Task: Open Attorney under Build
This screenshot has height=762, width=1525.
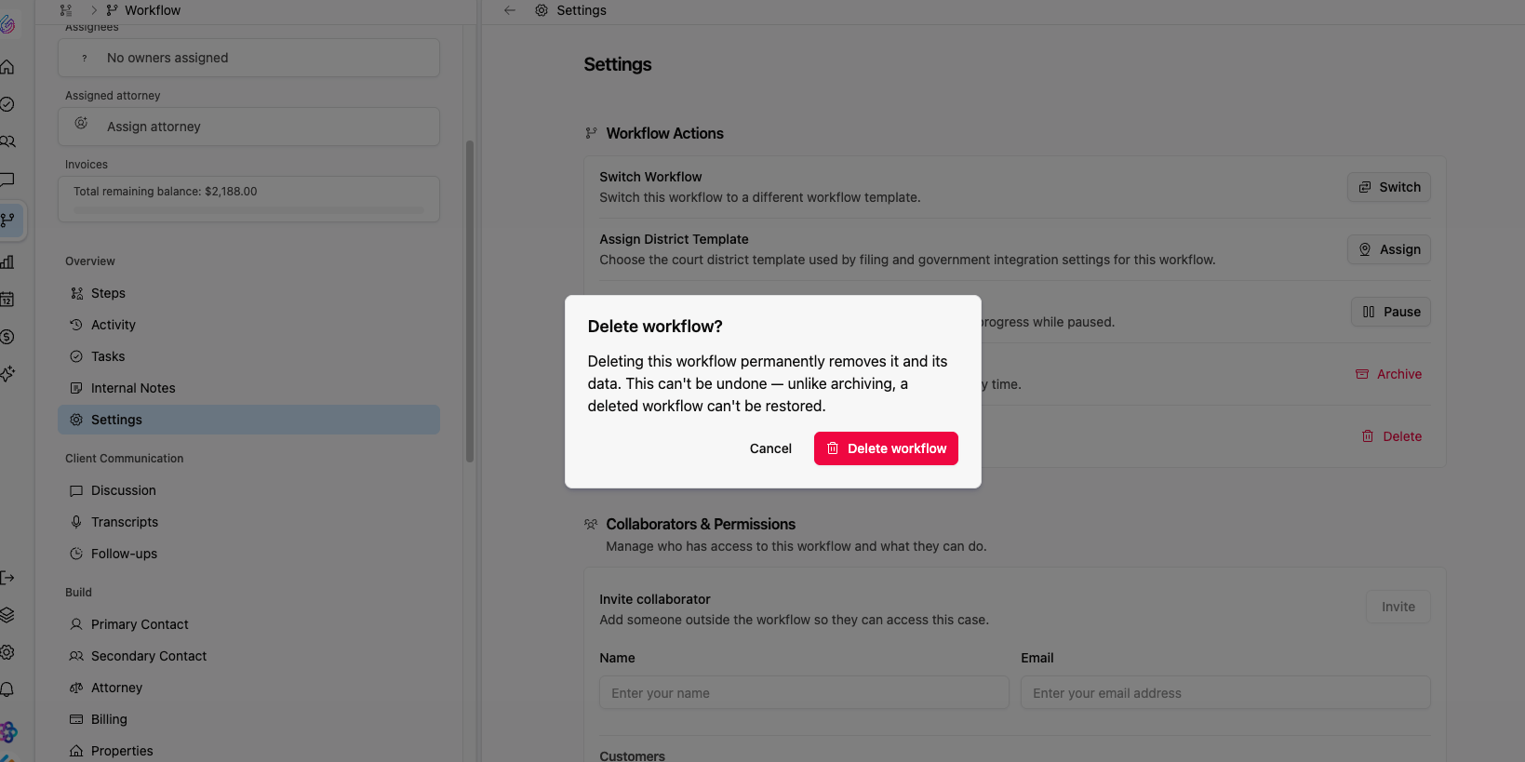Action: 248,688
